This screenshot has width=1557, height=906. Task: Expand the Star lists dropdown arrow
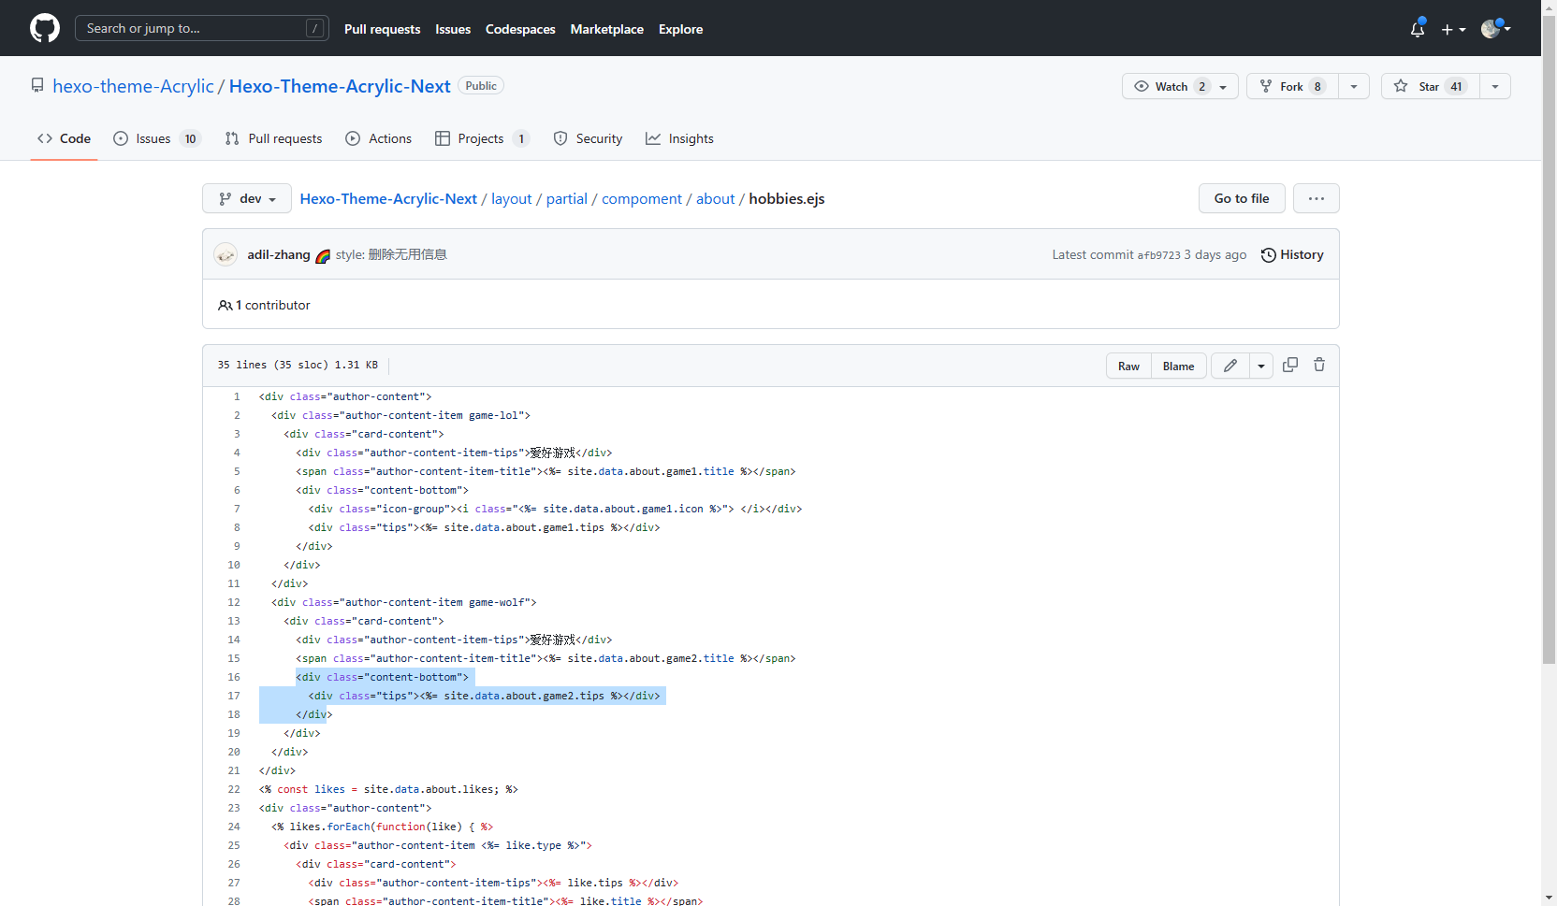1495,86
